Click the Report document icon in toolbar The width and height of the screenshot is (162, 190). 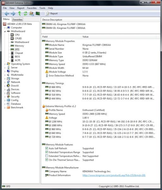click(x=47, y=13)
